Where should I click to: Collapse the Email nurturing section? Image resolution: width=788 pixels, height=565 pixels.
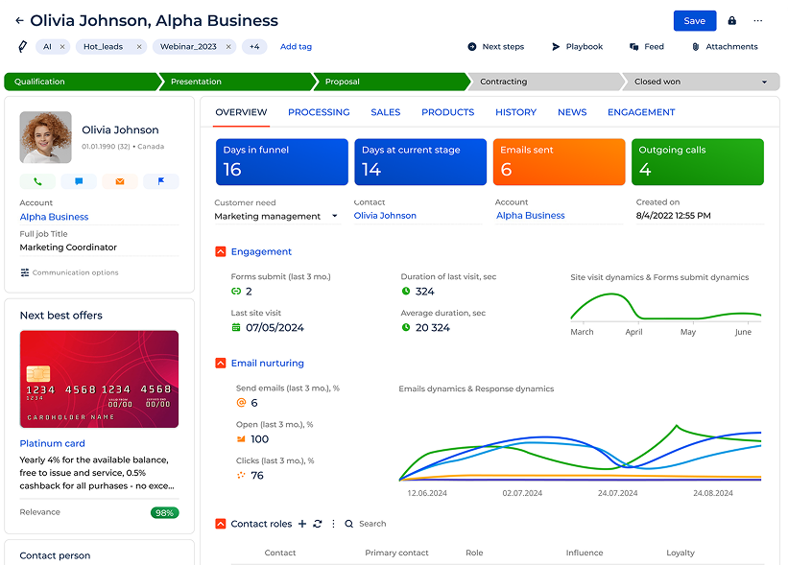click(x=220, y=364)
